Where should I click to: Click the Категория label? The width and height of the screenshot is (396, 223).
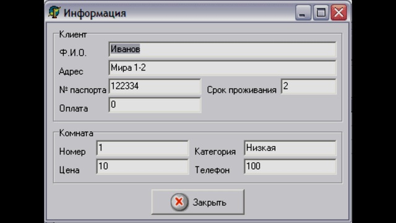(x=215, y=152)
